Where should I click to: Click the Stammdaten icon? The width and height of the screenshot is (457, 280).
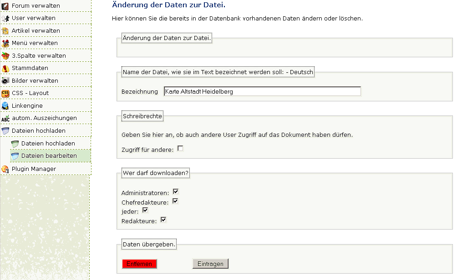5,68
